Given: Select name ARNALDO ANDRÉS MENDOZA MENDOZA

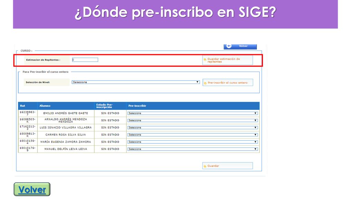Looking at the screenshot, I should [x=66, y=121].
